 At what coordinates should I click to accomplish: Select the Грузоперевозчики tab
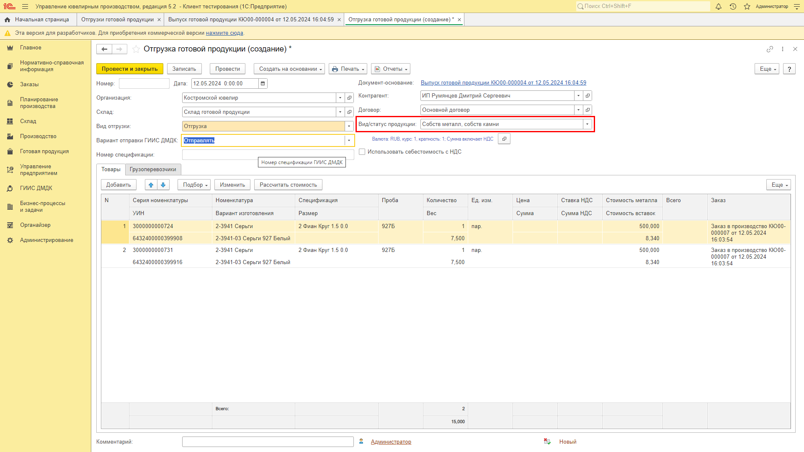tap(153, 169)
